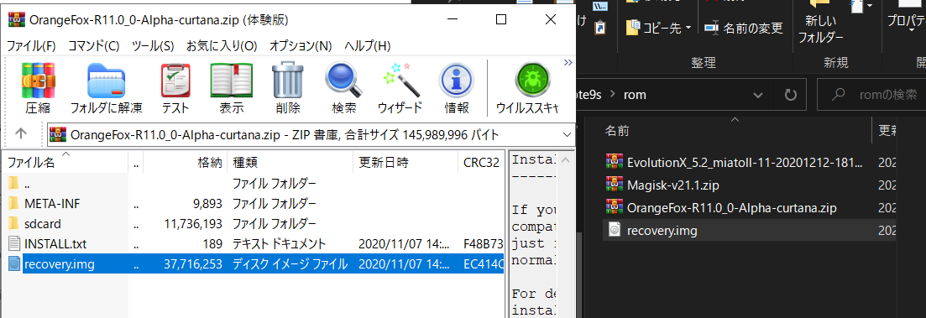Image resolution: width=926 pixels, height=318 pixels.
Task: Click recovery.img disc icon in Explorer
Action: [x=615, y=231]
